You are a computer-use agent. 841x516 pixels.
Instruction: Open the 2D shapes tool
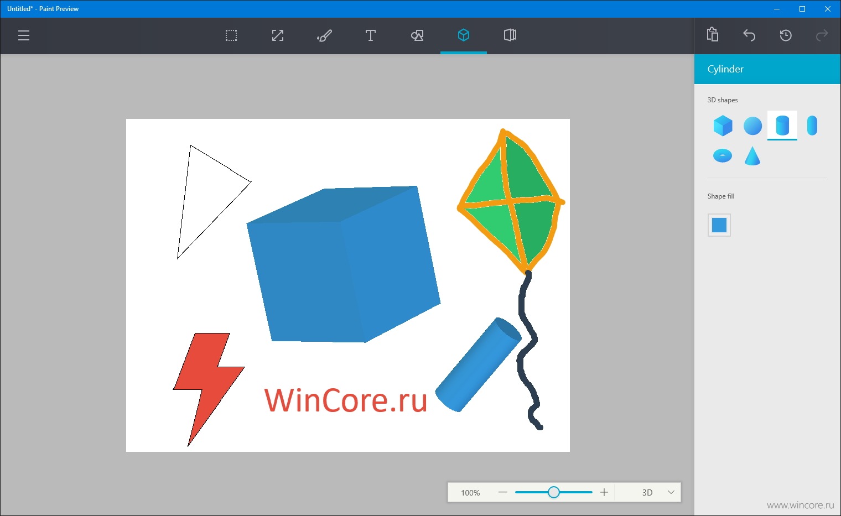pos(417,36)
